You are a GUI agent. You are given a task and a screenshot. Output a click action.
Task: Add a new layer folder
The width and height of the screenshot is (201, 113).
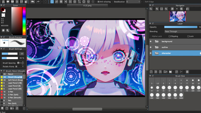(170, 72)
